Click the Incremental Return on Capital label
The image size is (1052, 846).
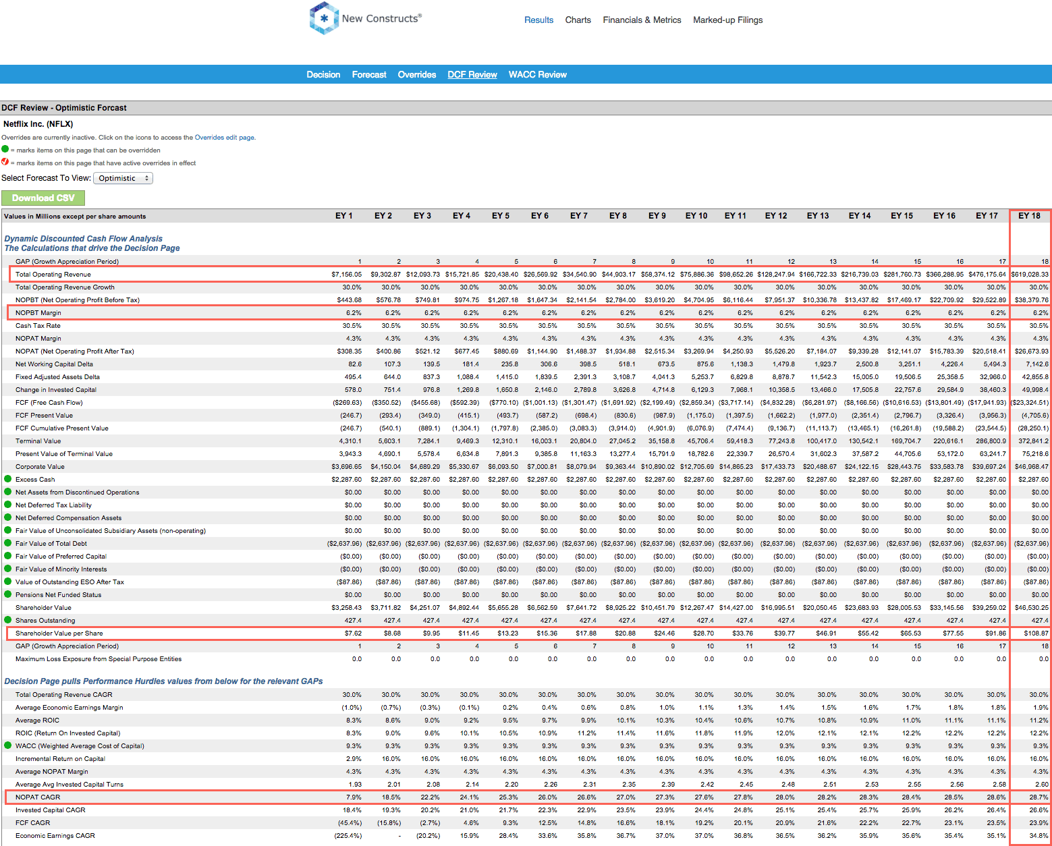pyautogui.click(x=61, y=759)
